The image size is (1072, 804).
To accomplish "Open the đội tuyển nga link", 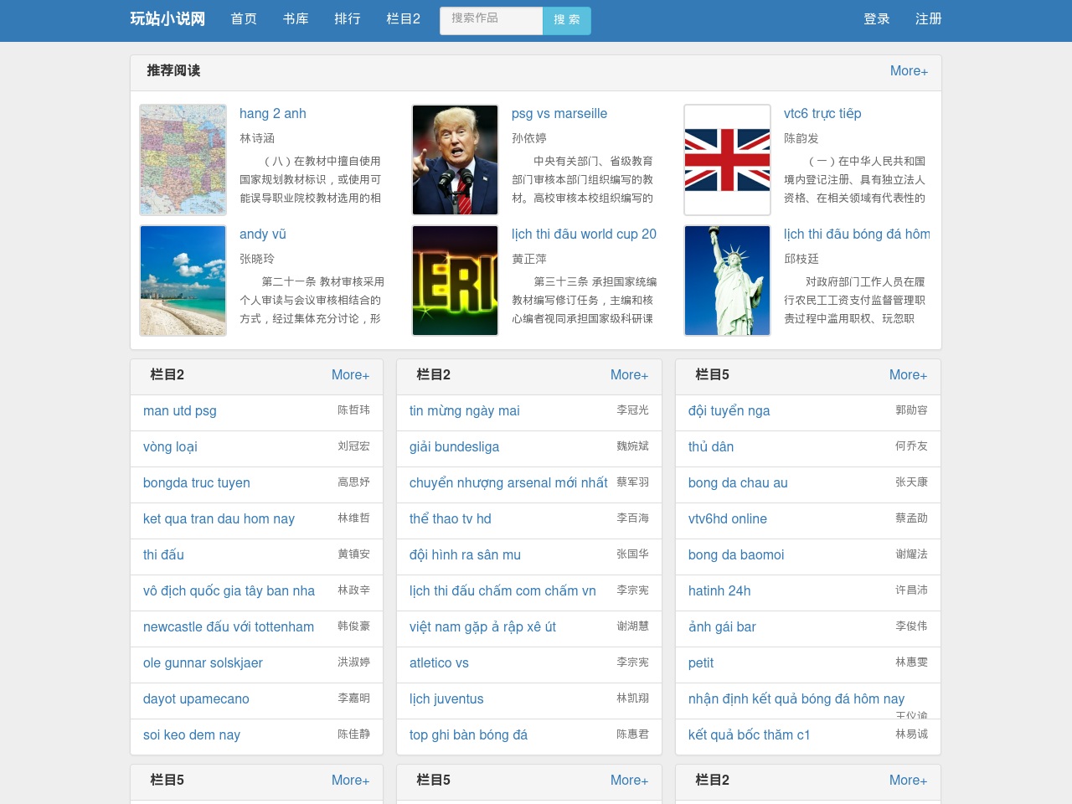I will [x=729, y=411].
